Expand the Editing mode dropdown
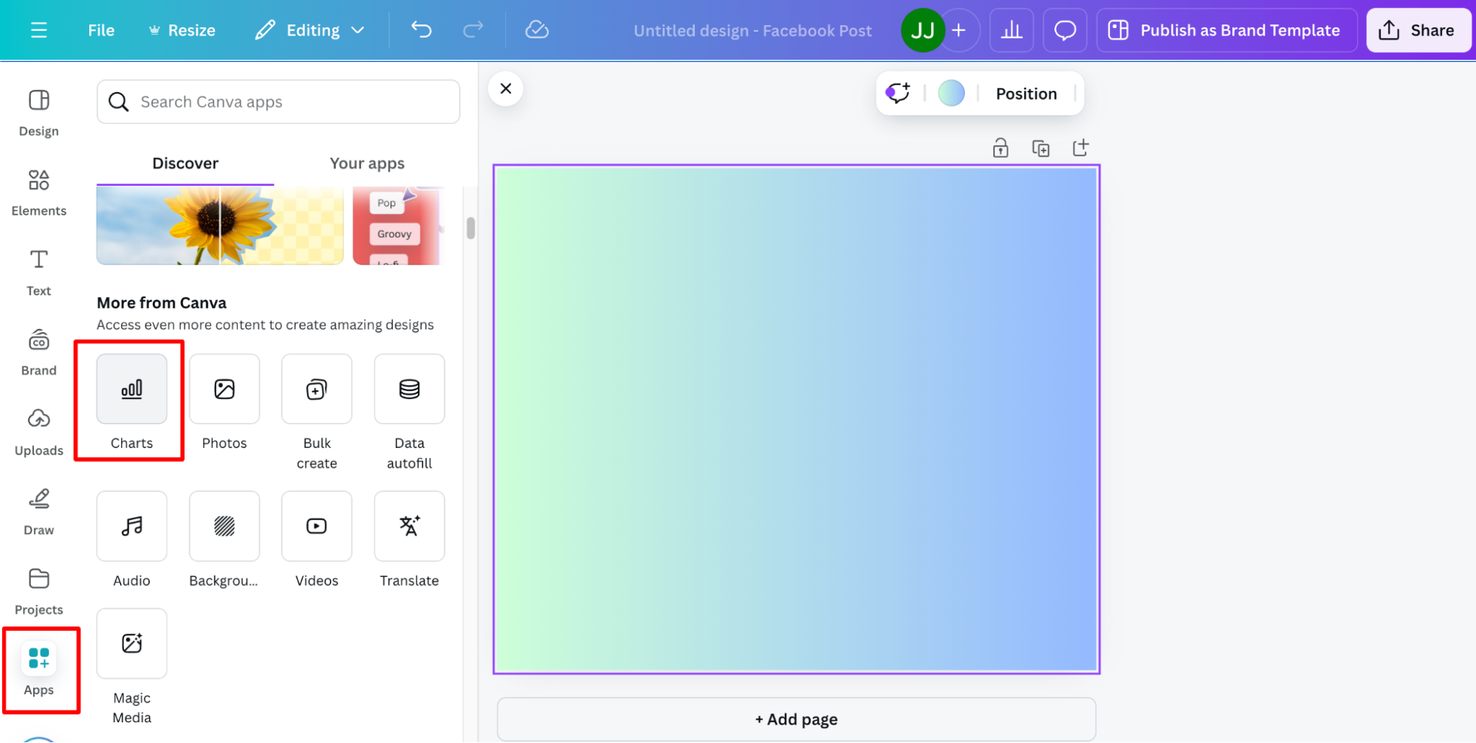The image size is (1476, 743). click(x=310, y=30)
